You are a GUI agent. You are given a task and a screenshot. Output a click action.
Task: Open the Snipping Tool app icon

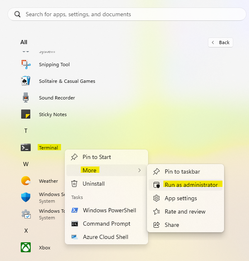coord(26,65)
